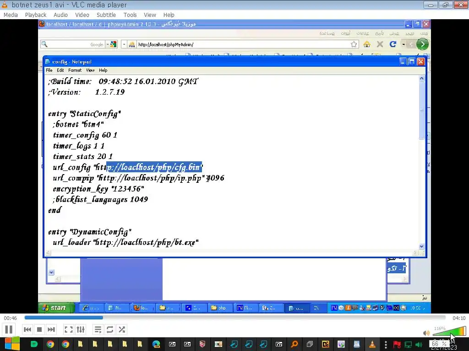Open green chat app on taskbar
This screenshot has width=469, height=351.
click(34, 344)
